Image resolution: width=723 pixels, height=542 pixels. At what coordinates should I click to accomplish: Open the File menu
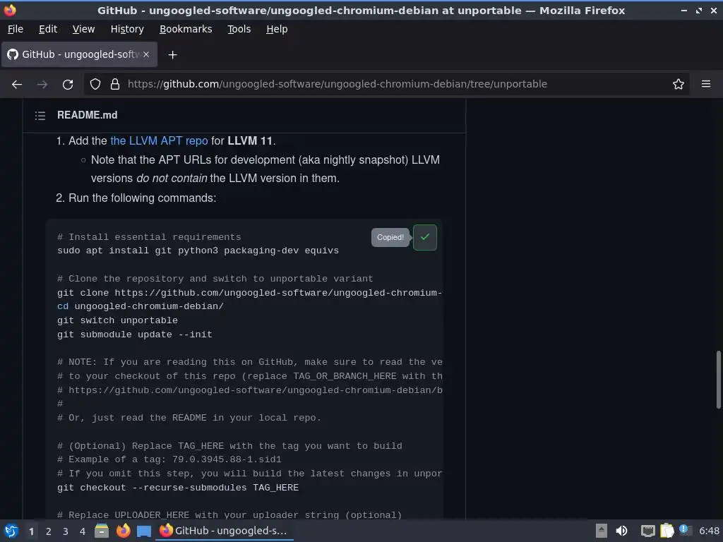click(16, 29)
